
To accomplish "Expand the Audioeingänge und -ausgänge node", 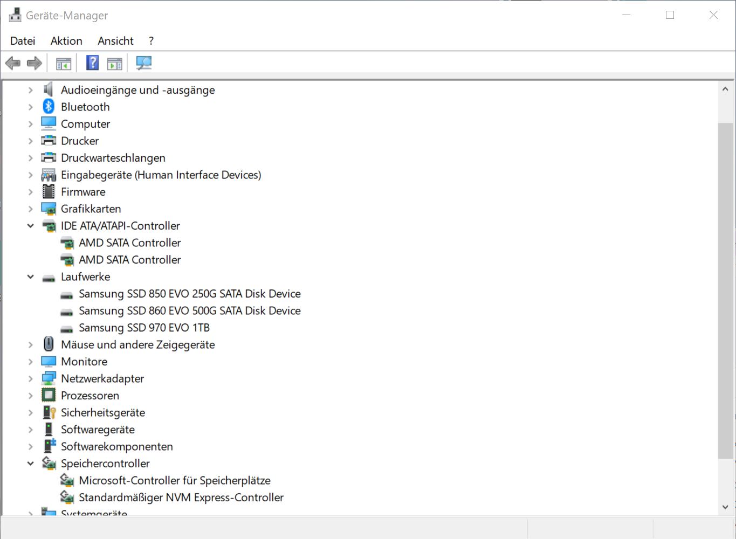I will (31, 90).
